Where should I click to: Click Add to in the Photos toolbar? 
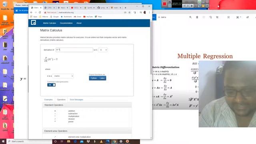tap(162, 17)
